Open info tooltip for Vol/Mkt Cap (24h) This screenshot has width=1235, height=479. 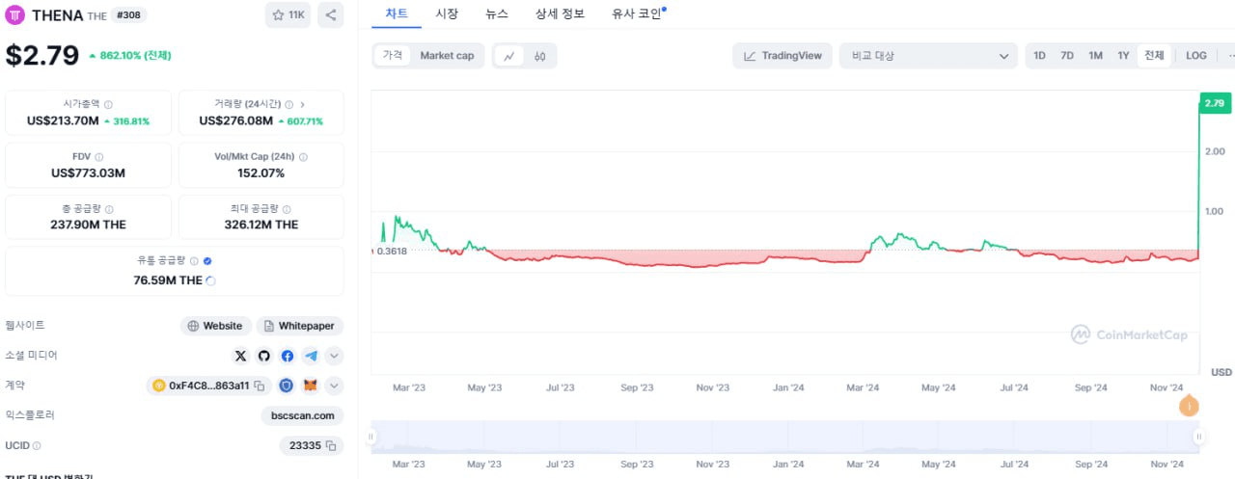303,156
